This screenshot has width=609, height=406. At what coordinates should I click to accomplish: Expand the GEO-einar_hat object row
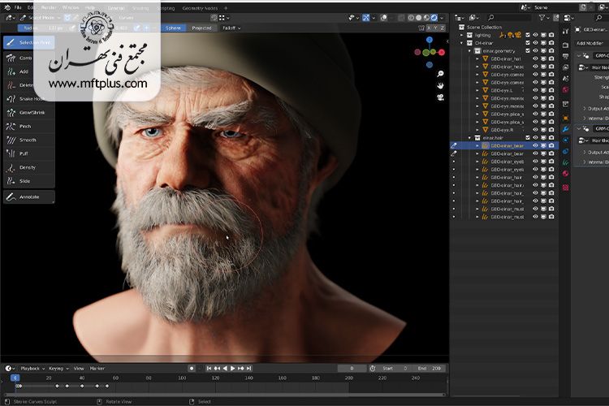477,58
